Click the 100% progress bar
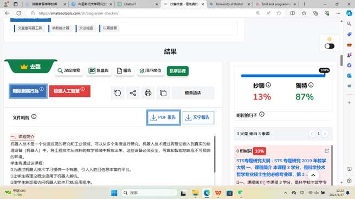This screenshot has height=199, width=355. (283, 76)
